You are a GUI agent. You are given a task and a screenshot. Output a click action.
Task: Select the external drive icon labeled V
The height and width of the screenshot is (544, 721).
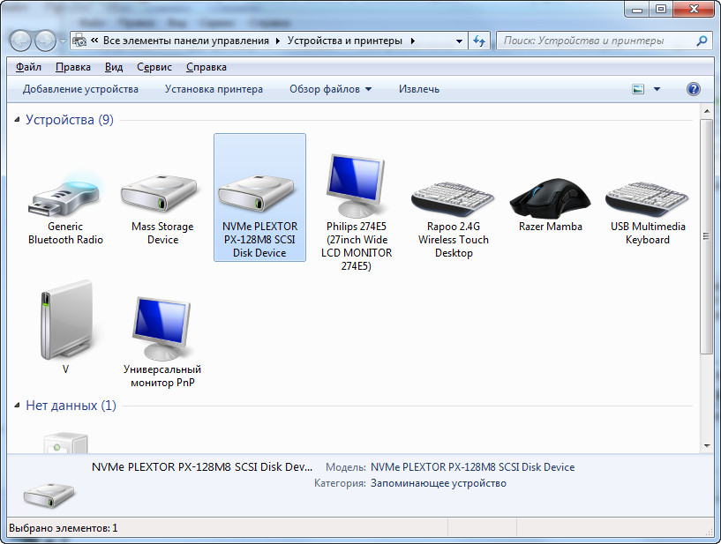click(65, 320)
